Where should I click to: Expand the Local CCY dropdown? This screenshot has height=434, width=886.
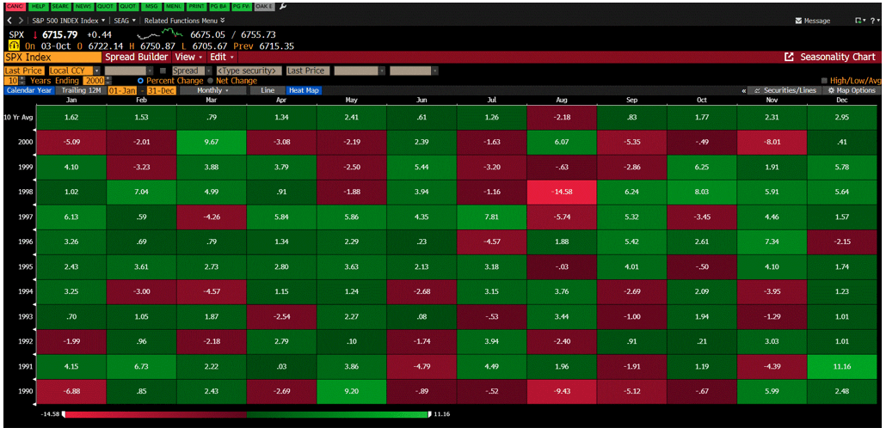97,70
